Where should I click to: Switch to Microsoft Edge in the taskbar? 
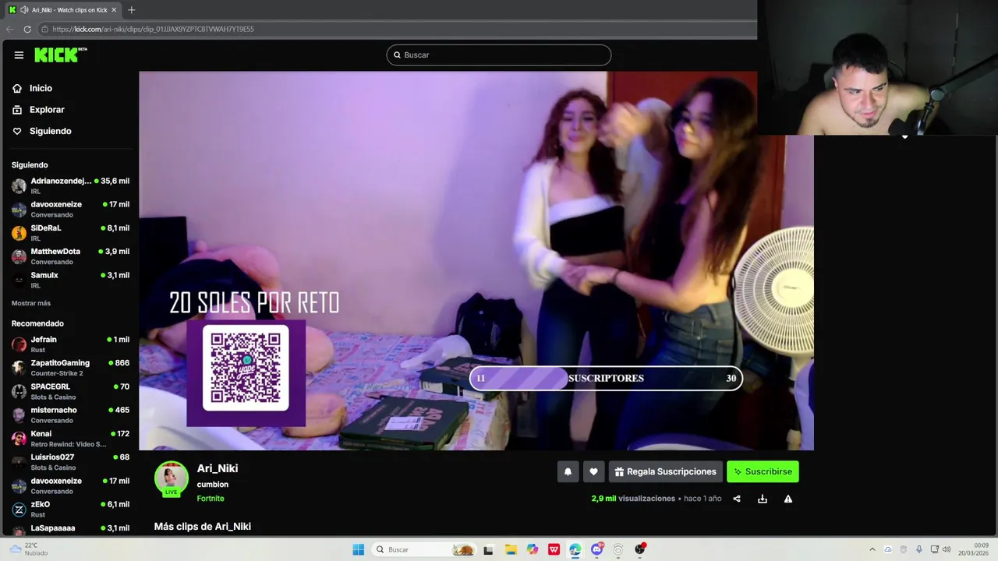click(575, 549)
